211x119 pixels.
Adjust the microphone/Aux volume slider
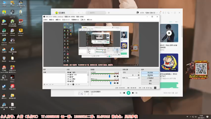point(111,83)
